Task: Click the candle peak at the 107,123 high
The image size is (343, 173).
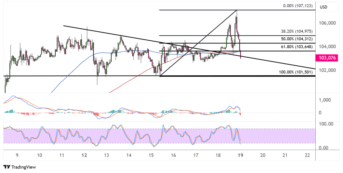Action: pyautogui.click(x=236, y=11)
